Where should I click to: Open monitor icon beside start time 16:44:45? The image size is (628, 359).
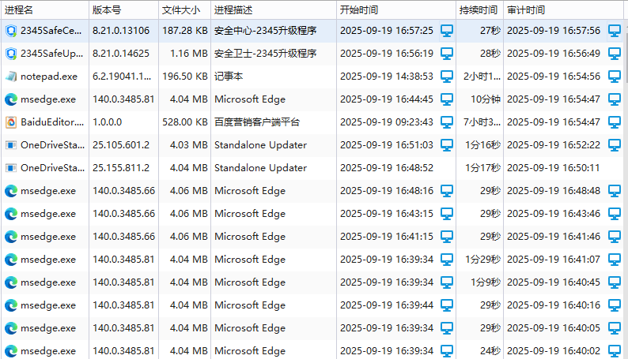447,99
